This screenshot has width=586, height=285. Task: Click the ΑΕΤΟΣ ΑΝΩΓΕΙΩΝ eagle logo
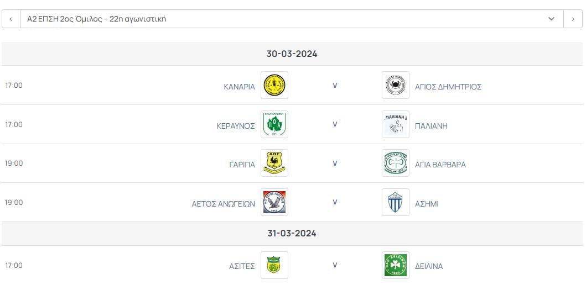274,202
